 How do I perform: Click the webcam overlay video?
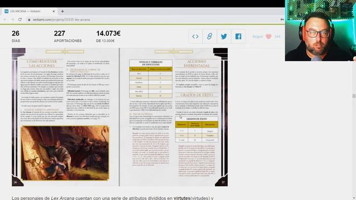tap(320, 31)
